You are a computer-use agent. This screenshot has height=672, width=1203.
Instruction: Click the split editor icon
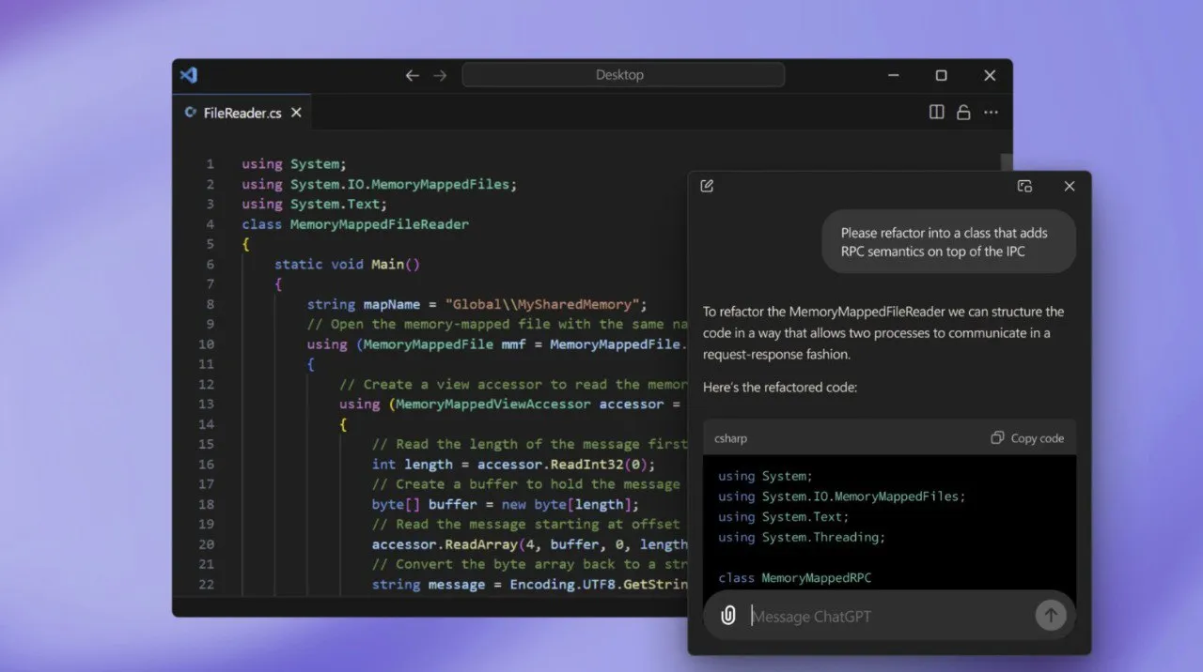coord(937,112)
